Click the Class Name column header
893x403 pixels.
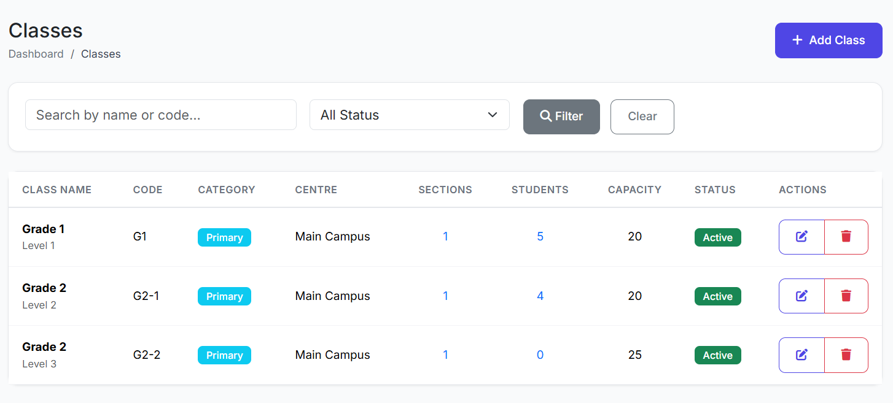(x=57, y=190)
